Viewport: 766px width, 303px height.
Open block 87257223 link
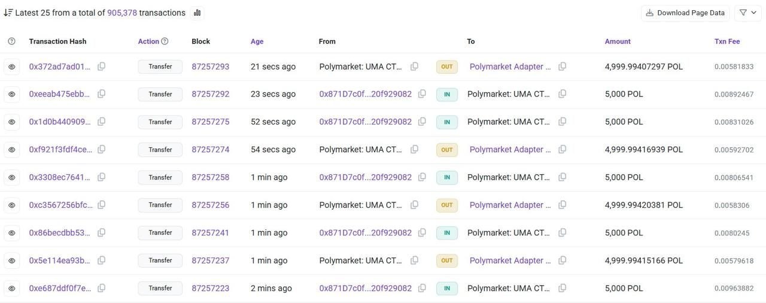[210, 288]
